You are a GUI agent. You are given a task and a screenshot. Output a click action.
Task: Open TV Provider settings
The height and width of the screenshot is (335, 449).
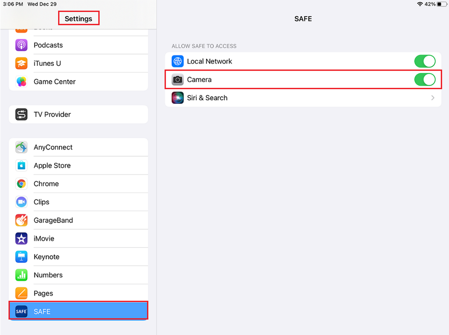point(78,114)
